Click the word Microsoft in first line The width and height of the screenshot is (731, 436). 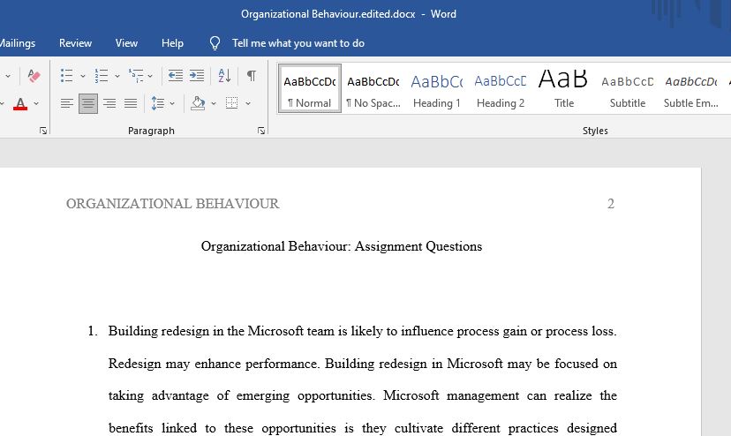point(275,331)
